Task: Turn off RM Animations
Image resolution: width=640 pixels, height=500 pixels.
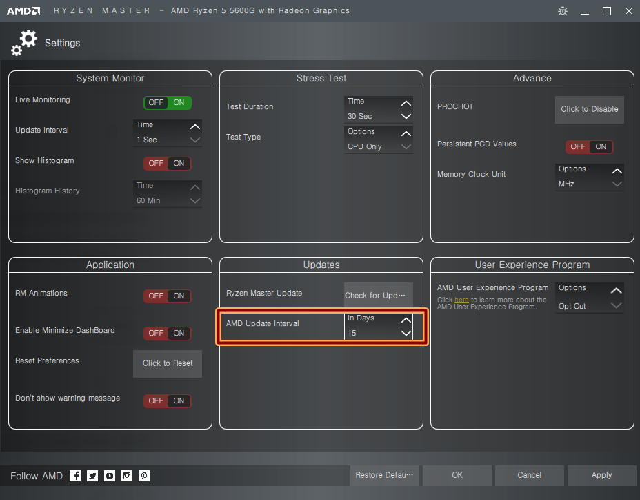Action: point(156,296)
